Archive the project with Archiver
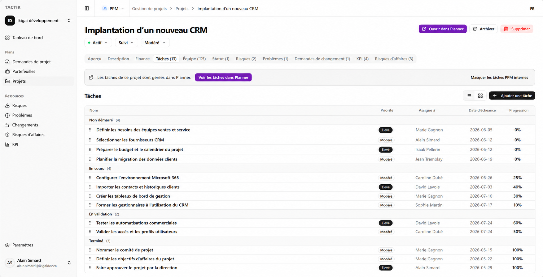Image resolution: width=543 pixels, height=277 pixels. point(483,29)
